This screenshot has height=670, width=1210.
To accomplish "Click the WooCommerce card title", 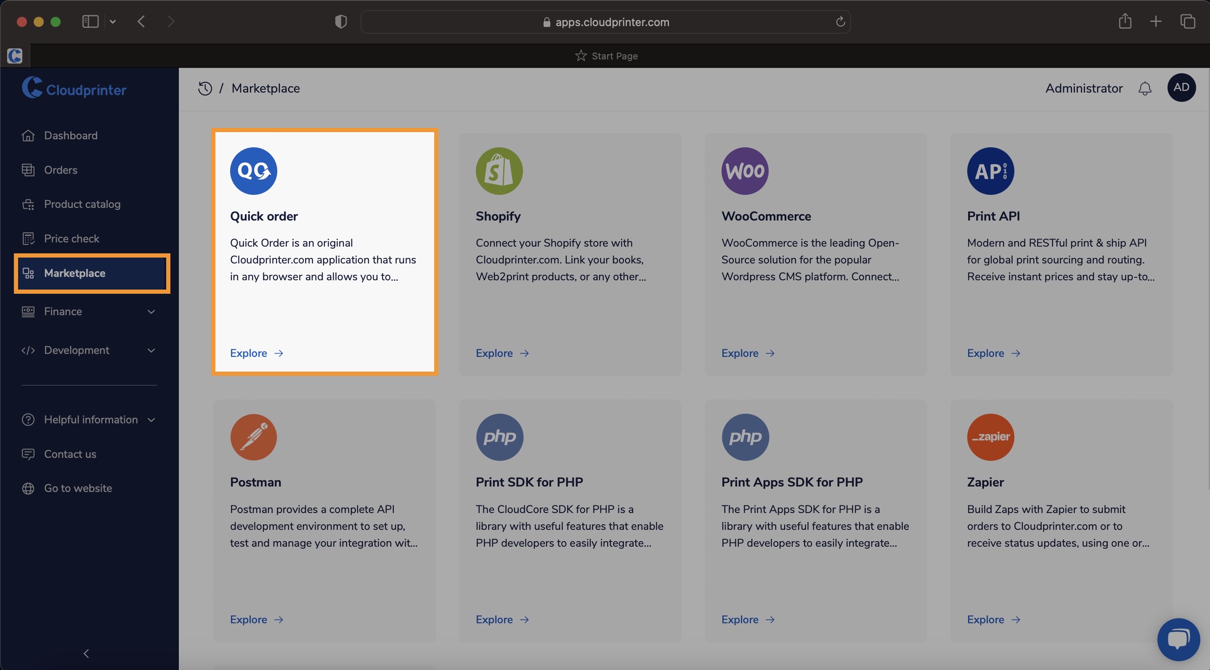I will coord(766,216).
